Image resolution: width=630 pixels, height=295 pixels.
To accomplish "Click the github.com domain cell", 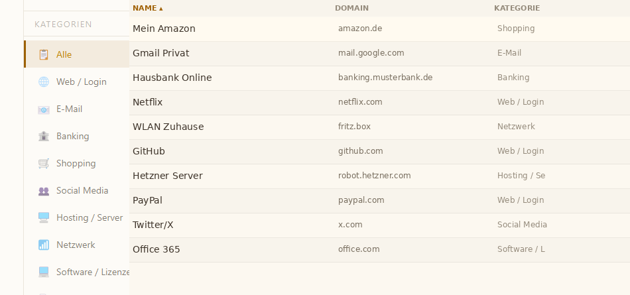I will [361, 151].
